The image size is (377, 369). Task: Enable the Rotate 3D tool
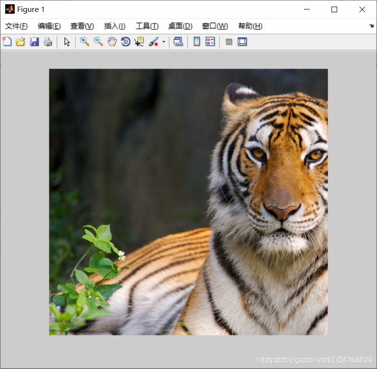pos(126,42)
